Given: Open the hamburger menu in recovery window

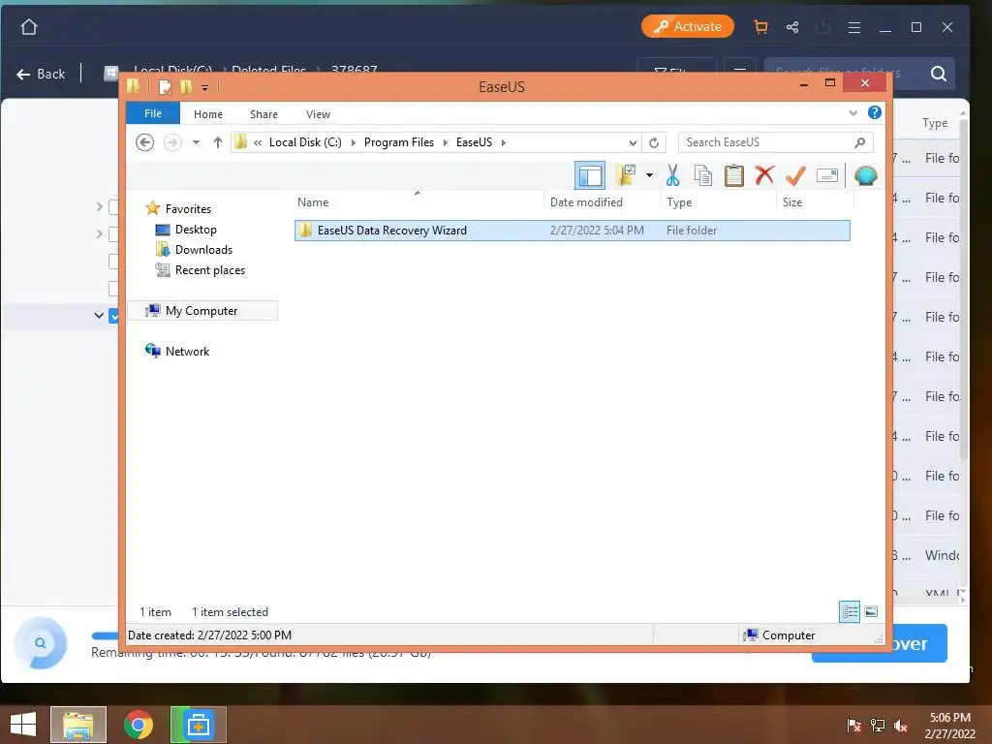Looking at the screenshot, I should (x=854, y=27).
